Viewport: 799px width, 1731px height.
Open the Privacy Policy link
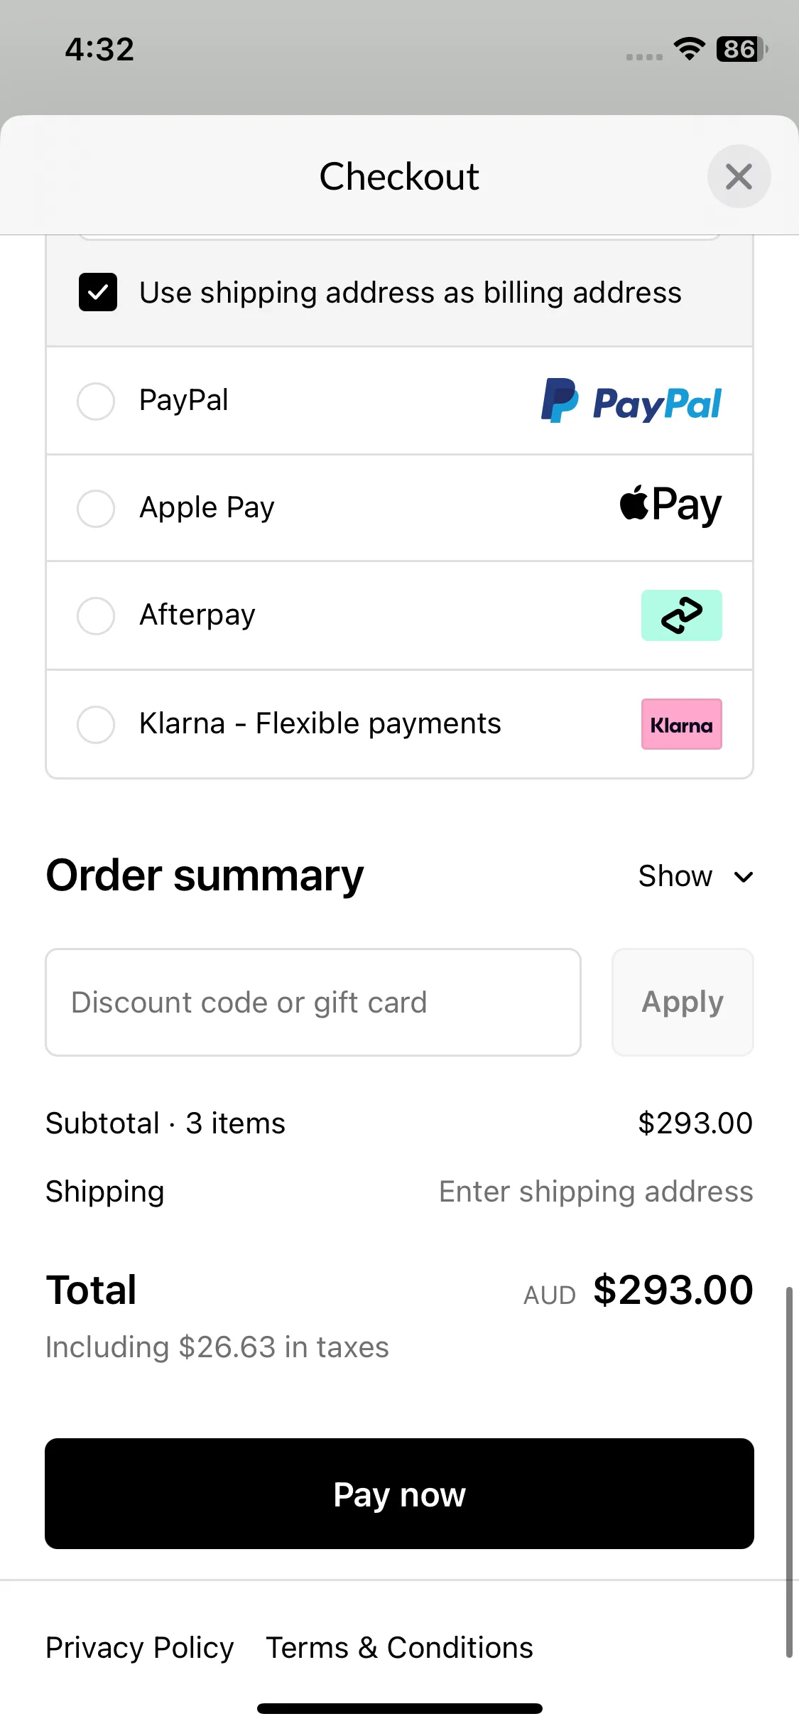pos(140,1647)
